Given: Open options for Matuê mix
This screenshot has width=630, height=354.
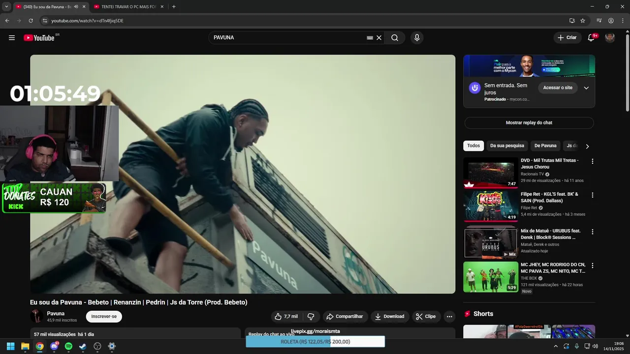Looking at the screenshot, I should (x=593, y=232).
